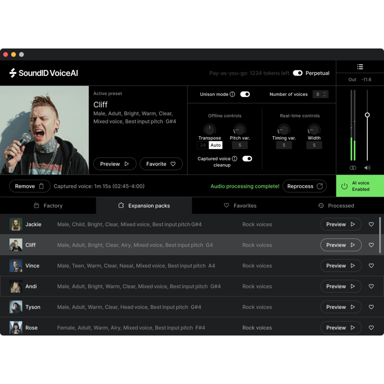This screenshot has width=384, height=384.
Task: Disable Unison mode toggle
Action: [245, 94]
